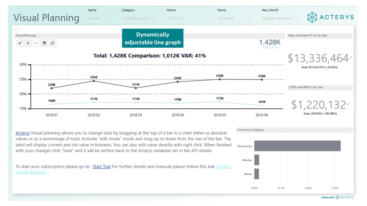Image resolution: width=367 pixels, height=206 pixels.
Task: Open the Unit Price dropdown
Action: [187, 18]
